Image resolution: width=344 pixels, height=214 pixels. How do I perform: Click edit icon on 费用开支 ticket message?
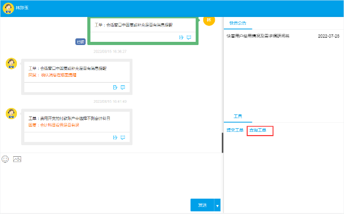pyautogui.click(x=115, y=137)
